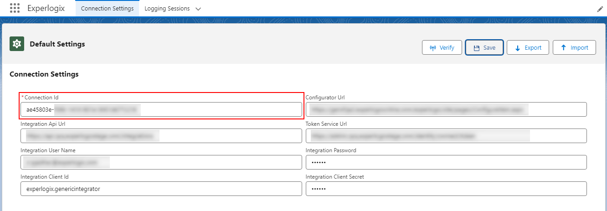Open the Logging Sessions tab
607x211 pixels.
tap(167, 9)
